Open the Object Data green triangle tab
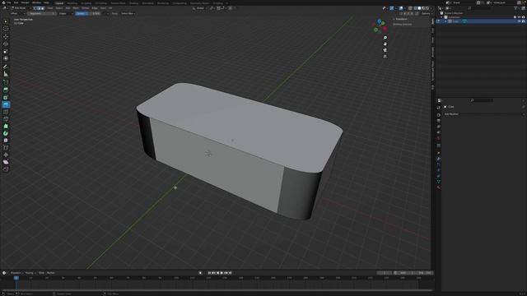Viewport: 527px width, 296px height. tap(439, 182)
